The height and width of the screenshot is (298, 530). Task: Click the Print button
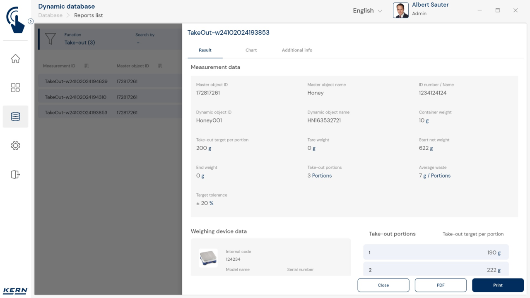click(x=498, y=285)
